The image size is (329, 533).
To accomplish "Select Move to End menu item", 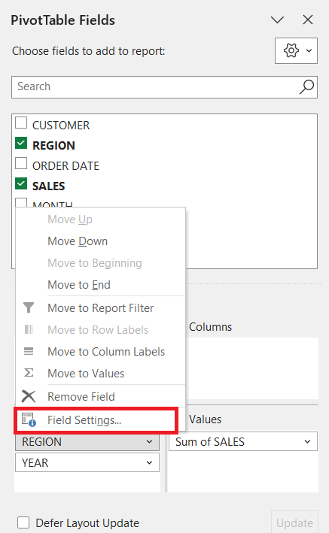I will (78, 284).
